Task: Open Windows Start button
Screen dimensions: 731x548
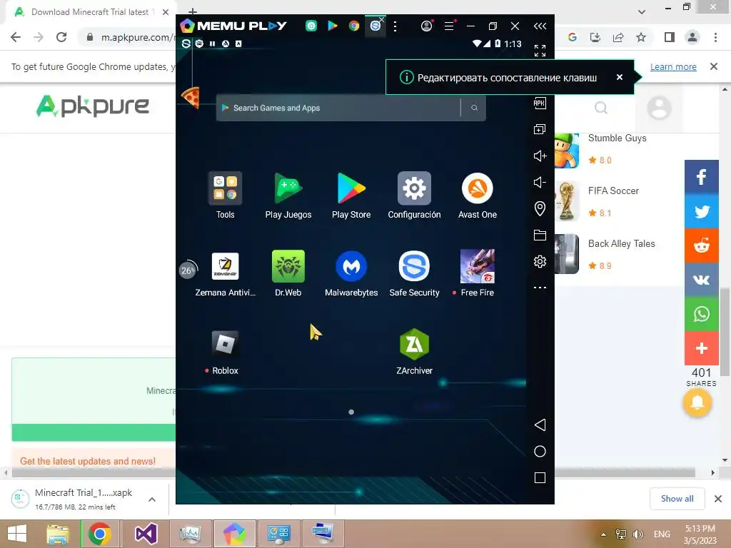Action: click(17, 534)
